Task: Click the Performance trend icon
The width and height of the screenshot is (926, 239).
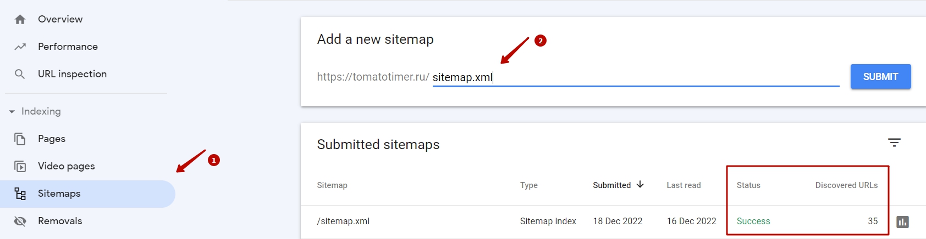Action: click(20, 47)
